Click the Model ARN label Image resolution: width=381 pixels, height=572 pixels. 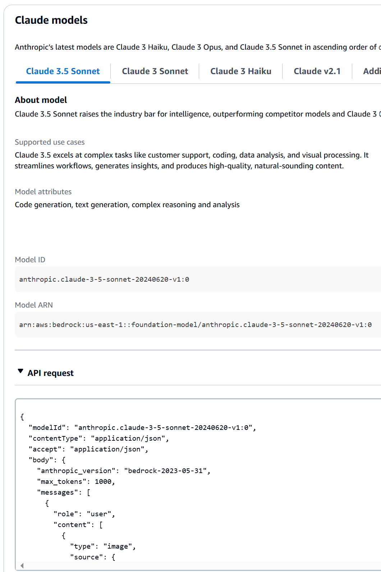point(34,305)
